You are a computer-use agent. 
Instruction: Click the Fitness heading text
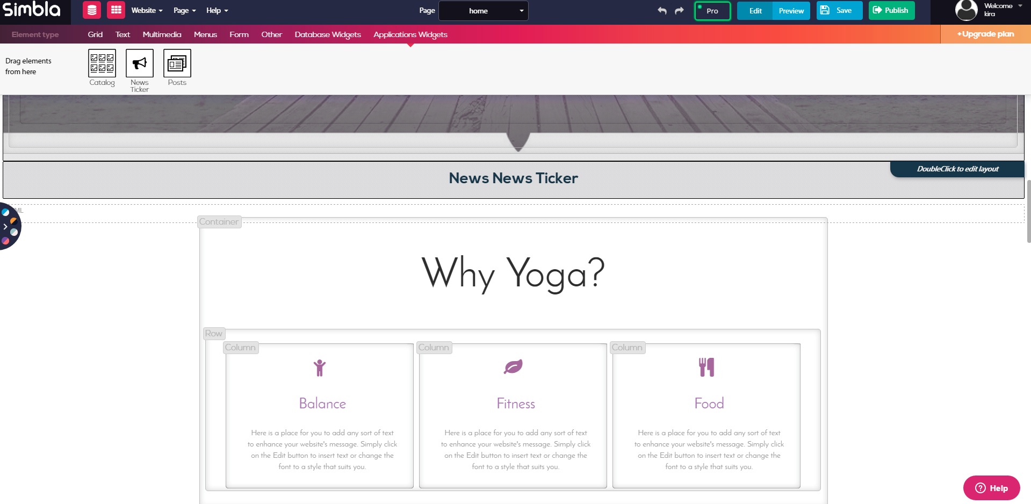click(516, 404)
